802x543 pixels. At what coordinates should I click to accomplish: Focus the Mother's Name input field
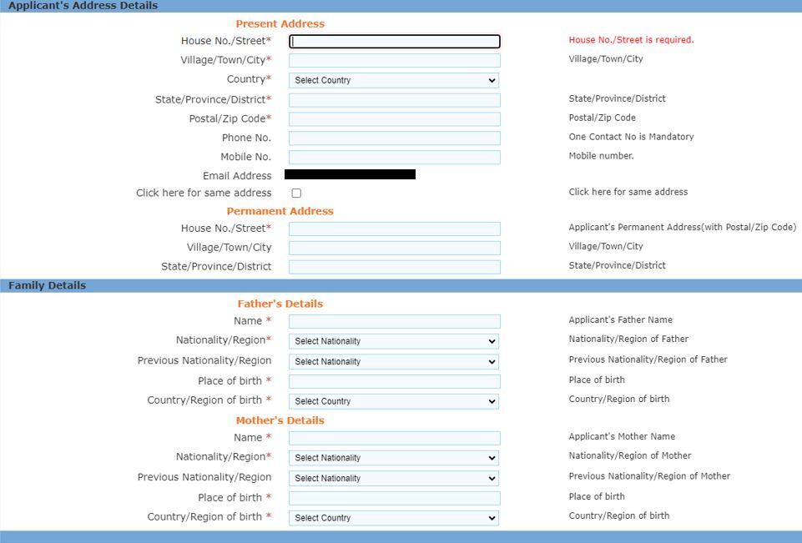(394, 438)
